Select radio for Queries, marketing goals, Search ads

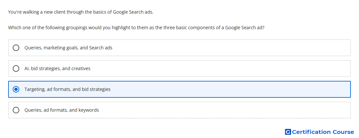click(x=16, y=48)
